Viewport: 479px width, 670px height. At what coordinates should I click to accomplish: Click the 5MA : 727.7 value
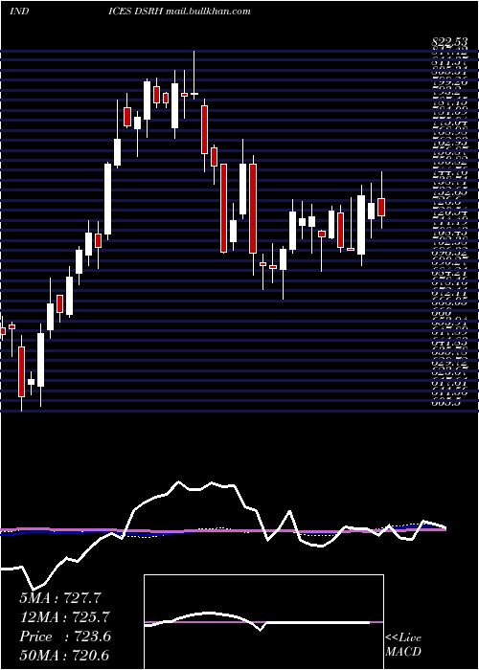tap(60, 598)
